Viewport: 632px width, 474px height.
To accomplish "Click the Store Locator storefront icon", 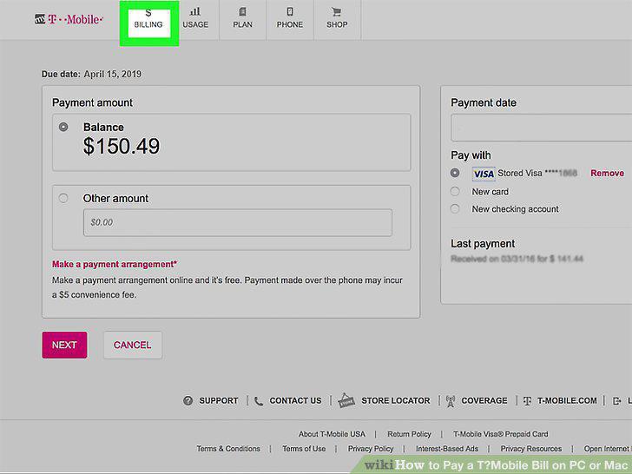I will 346,400.
